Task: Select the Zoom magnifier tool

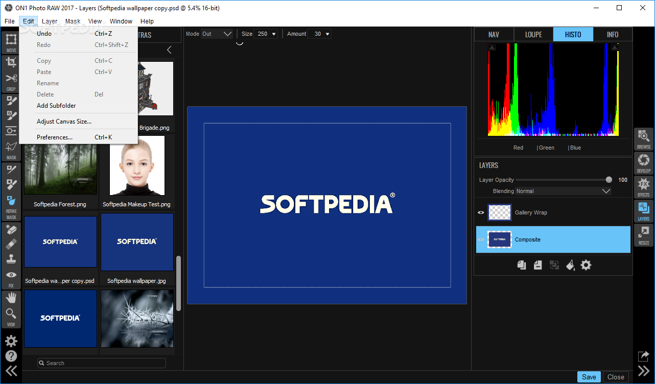Action: [x=11, y=313]
